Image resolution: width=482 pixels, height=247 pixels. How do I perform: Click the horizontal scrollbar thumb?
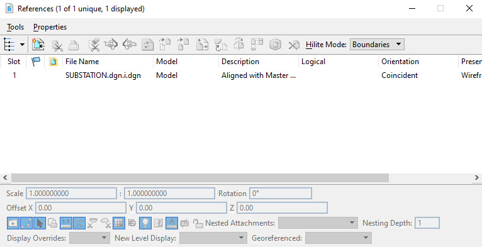pyautogui.click(x=200, y=178)
